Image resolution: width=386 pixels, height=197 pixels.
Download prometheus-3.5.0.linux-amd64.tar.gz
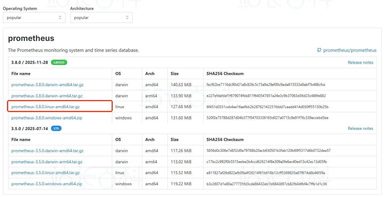point(46,173)
